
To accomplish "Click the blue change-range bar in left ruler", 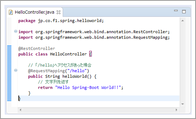I will pyautogui.click(x=9, y=73).
